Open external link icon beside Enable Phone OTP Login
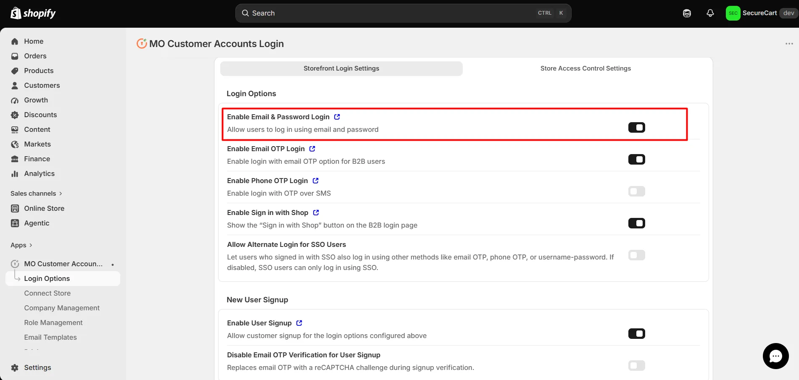This screenshot has height=380, width=799. [315, 181]
